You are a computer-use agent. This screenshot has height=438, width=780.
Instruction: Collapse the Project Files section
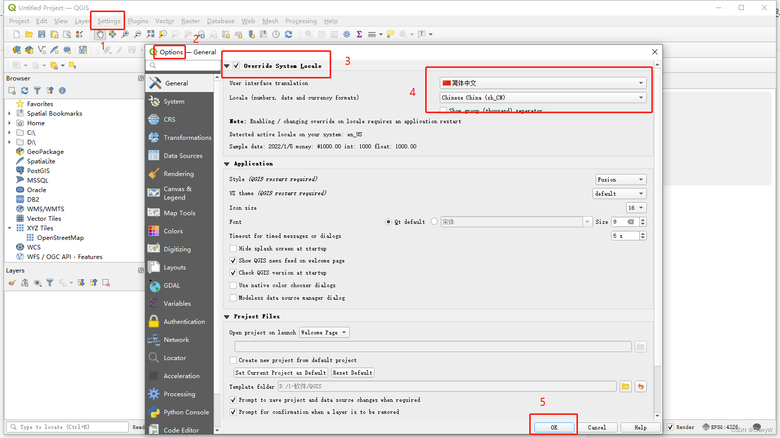pyautogui.click(x=227, y=317)
